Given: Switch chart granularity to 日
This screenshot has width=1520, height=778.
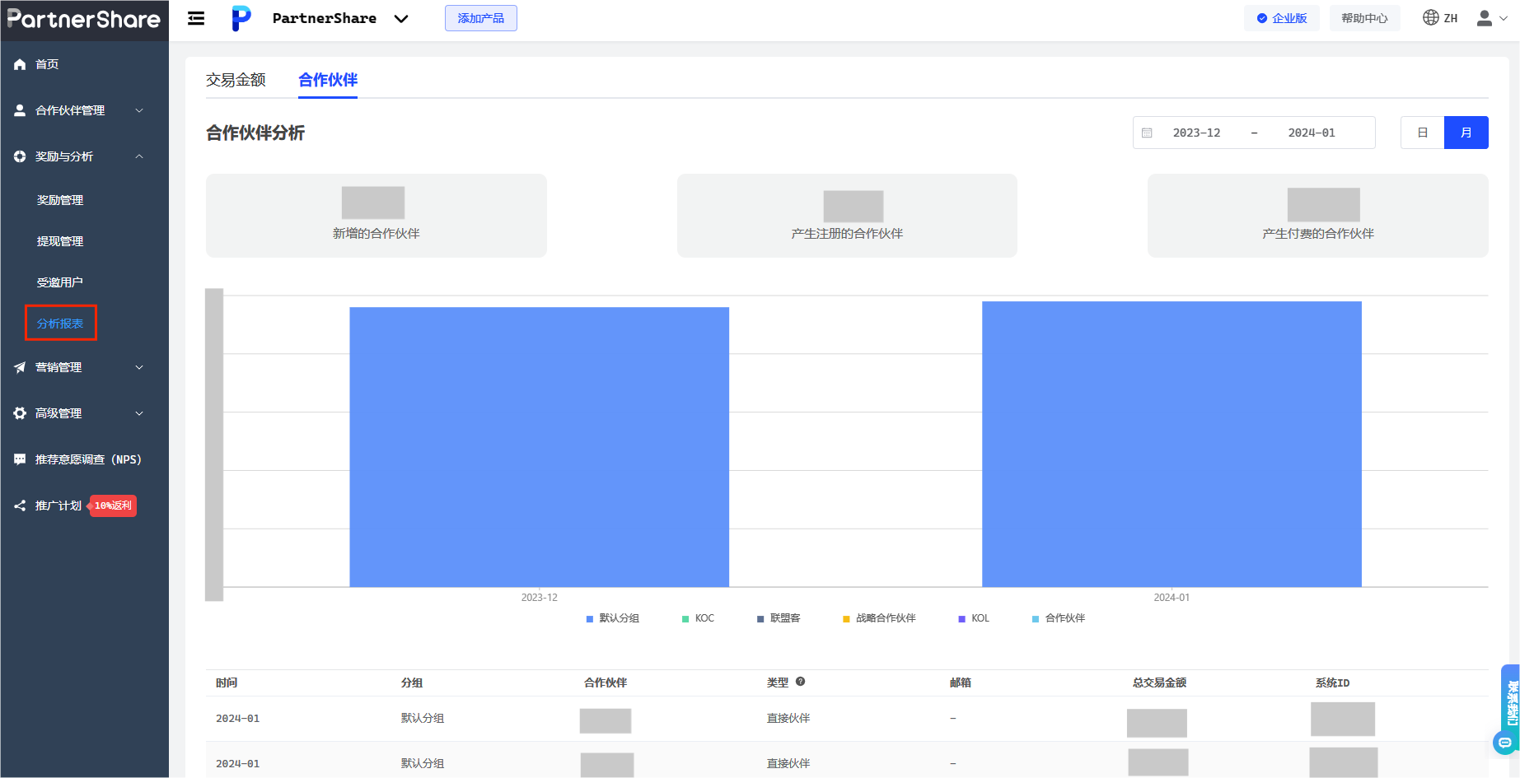Looking at the screenshot, I should pyautogui.click(x=1422, y=133).
